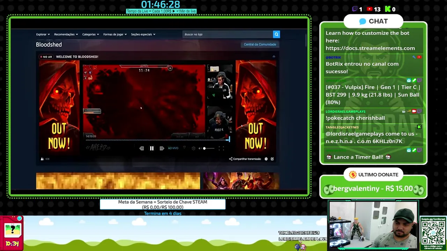
Task: Expand the Explorar dropdown menu
Action: (43, 34)
